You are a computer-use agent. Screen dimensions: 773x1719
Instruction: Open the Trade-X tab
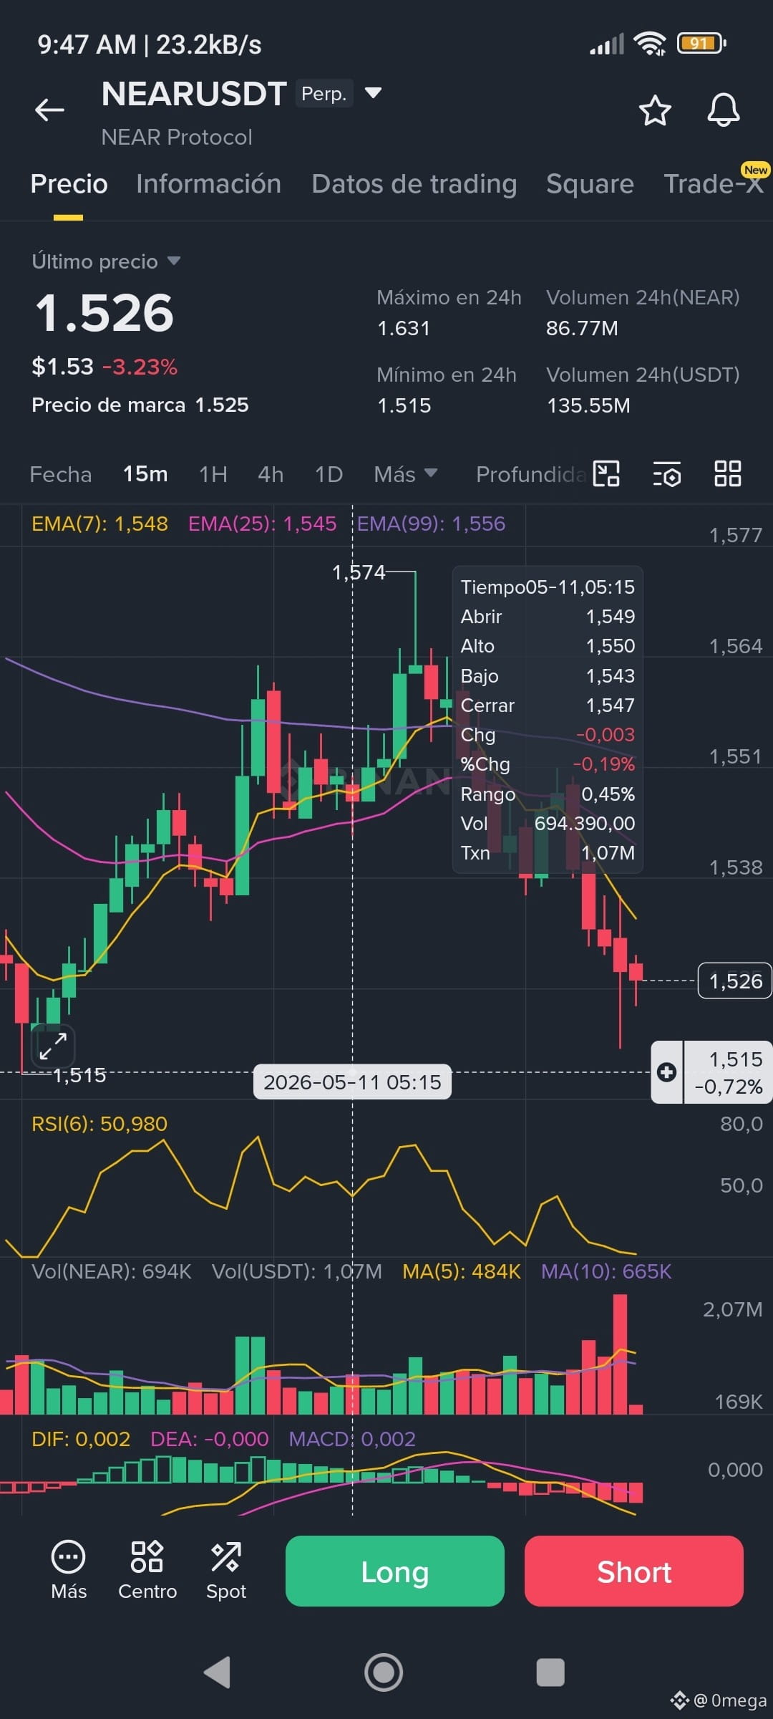pos(714,184)
